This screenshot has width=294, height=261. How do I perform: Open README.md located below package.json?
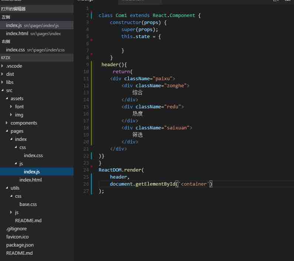[x=19, y=253]
